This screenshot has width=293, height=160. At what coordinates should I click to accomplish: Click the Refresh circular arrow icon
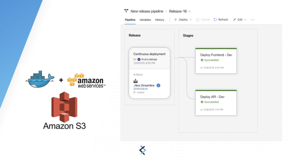coord(215,20)
